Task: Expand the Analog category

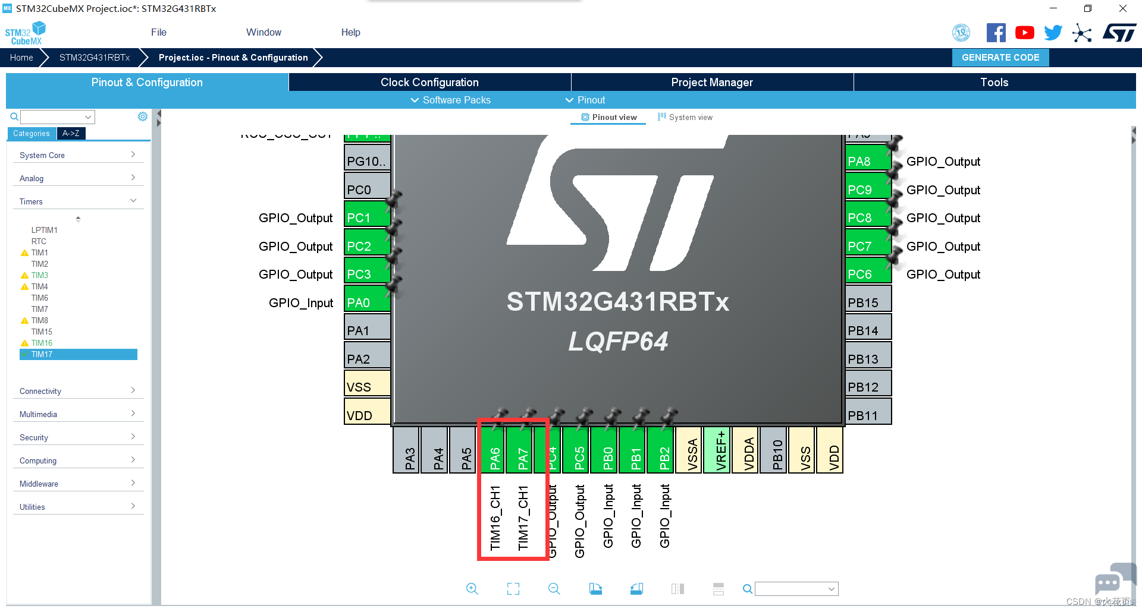Action: pos(78,178)
